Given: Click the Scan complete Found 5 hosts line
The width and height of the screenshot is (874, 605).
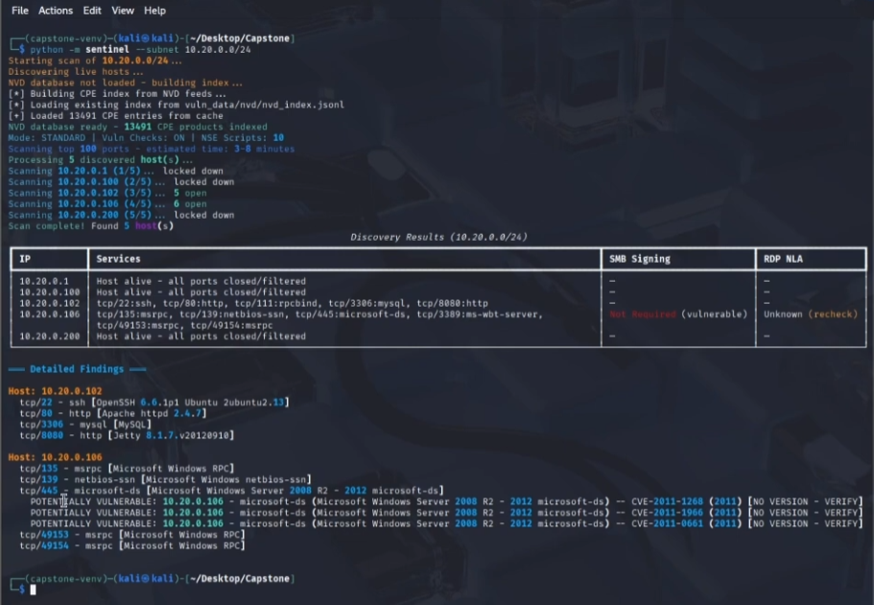Looking at the screenshot, I should click(x=86, y=225).
